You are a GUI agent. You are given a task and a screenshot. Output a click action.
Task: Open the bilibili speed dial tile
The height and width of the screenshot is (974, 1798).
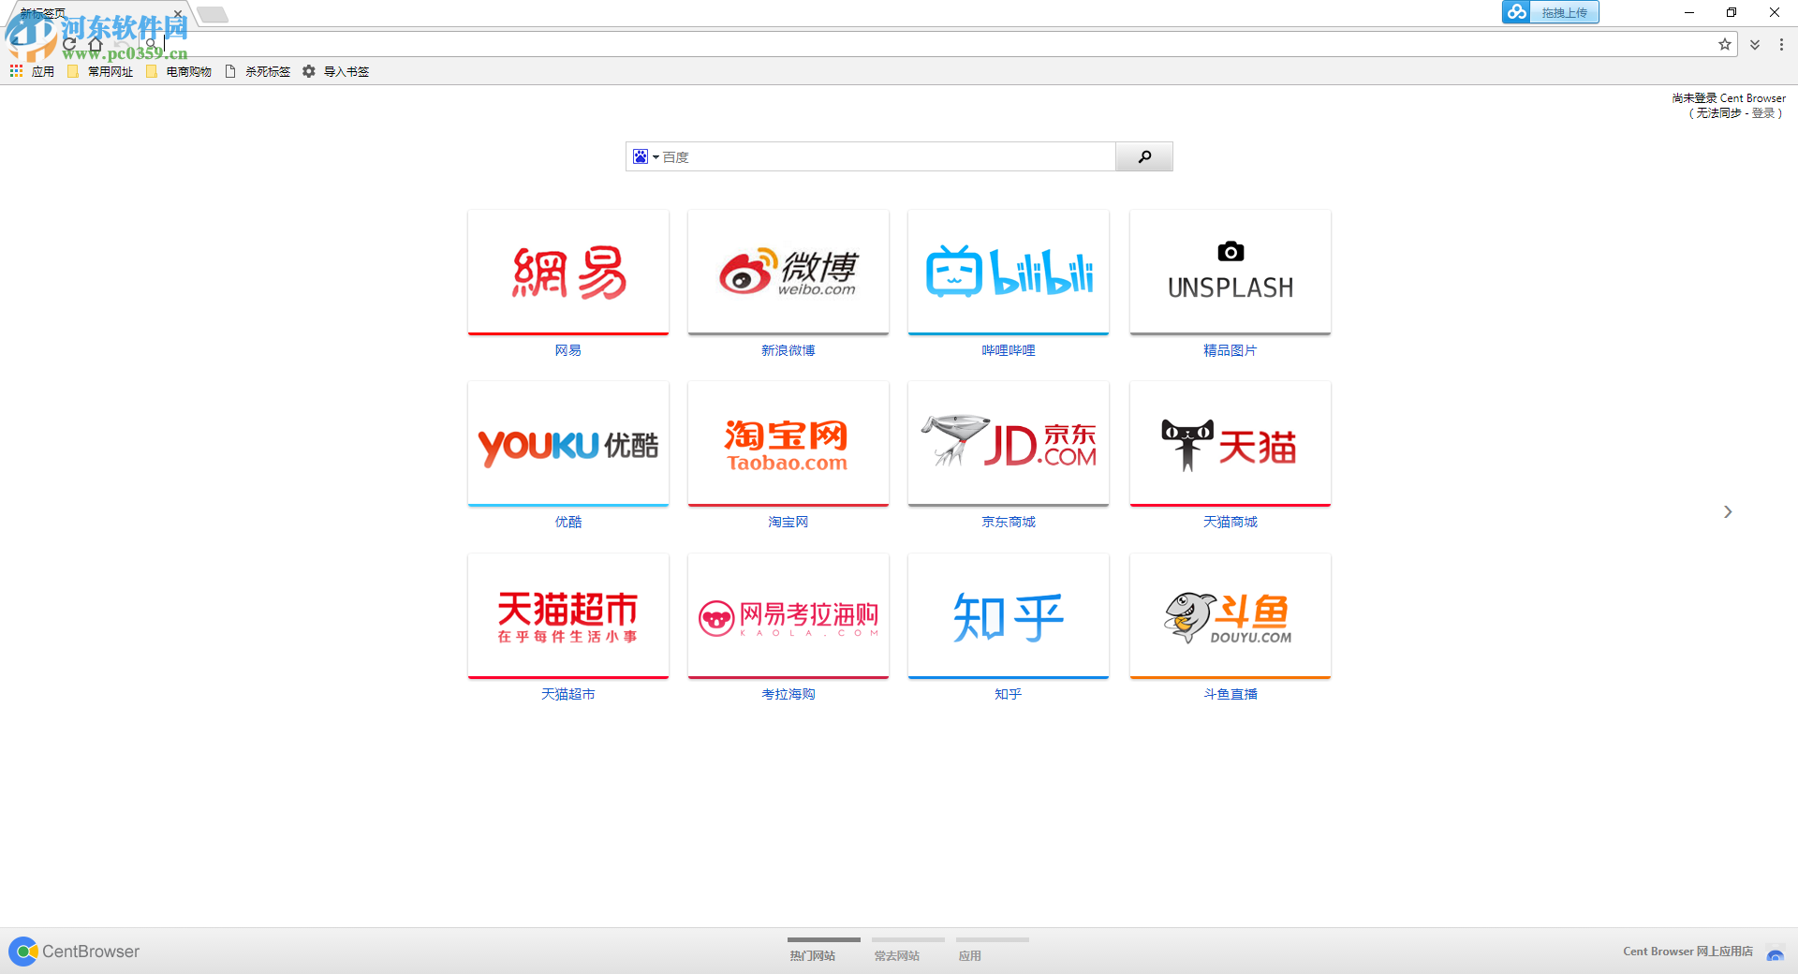(1008, 272)
